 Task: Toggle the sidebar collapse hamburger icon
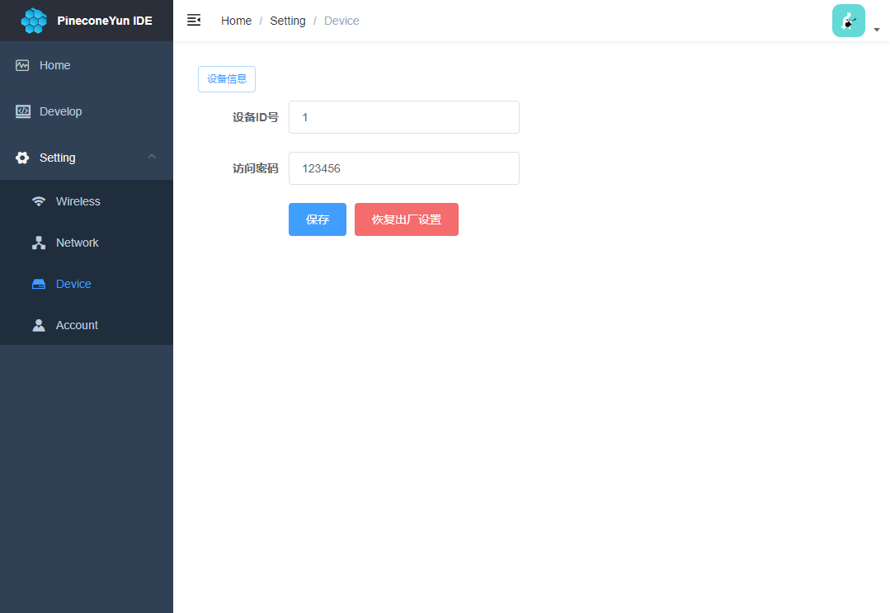coord(194,21)
